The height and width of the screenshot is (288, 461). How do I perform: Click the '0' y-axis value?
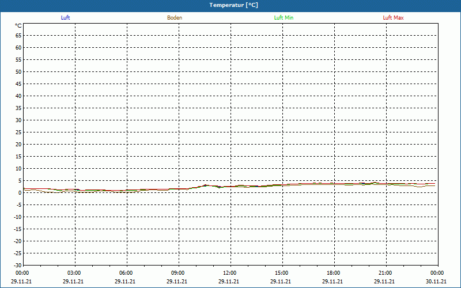(x=20, y=193)
